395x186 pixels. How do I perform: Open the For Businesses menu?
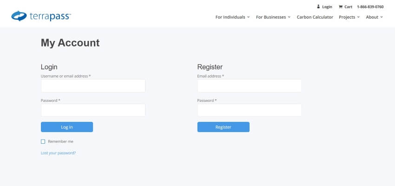point(271,17)
